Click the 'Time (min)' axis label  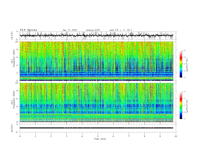(100, 139)
